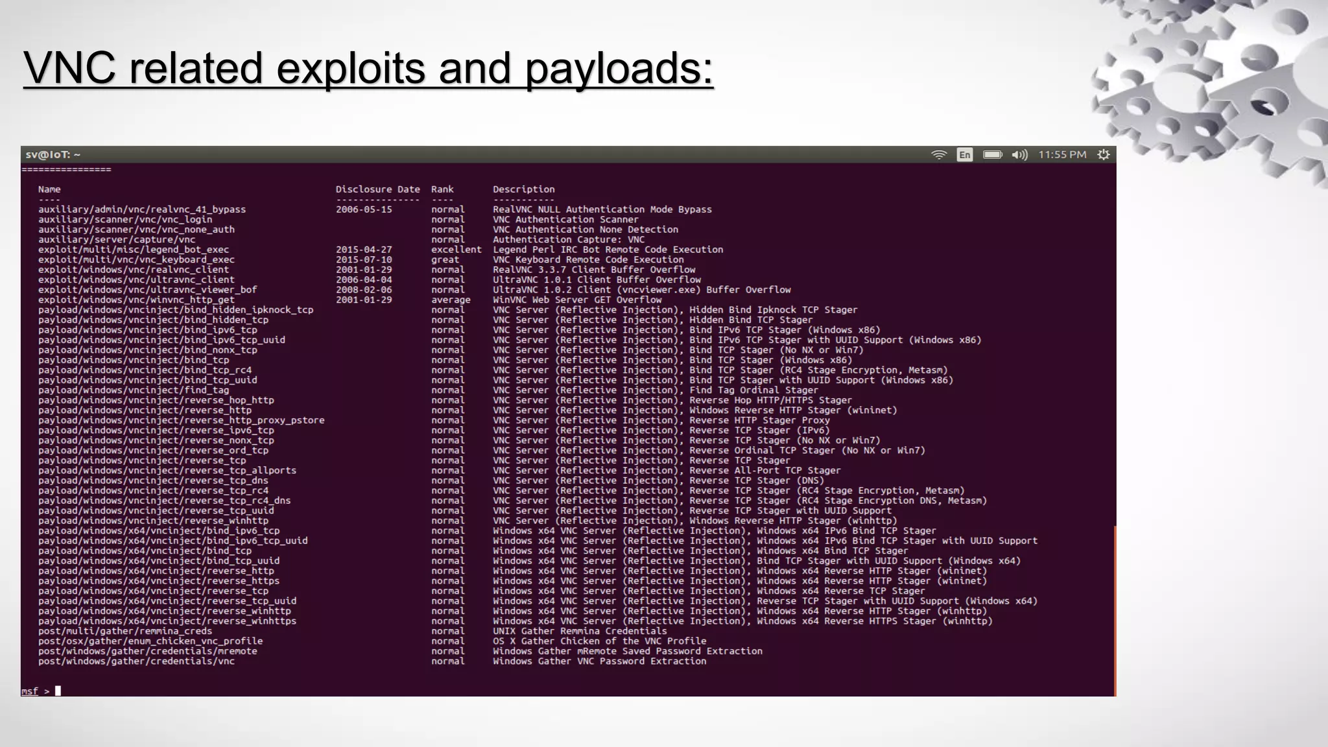Click the Rank column header
Viewport: 1328px width, 747px height.
(x=442, y=189)
